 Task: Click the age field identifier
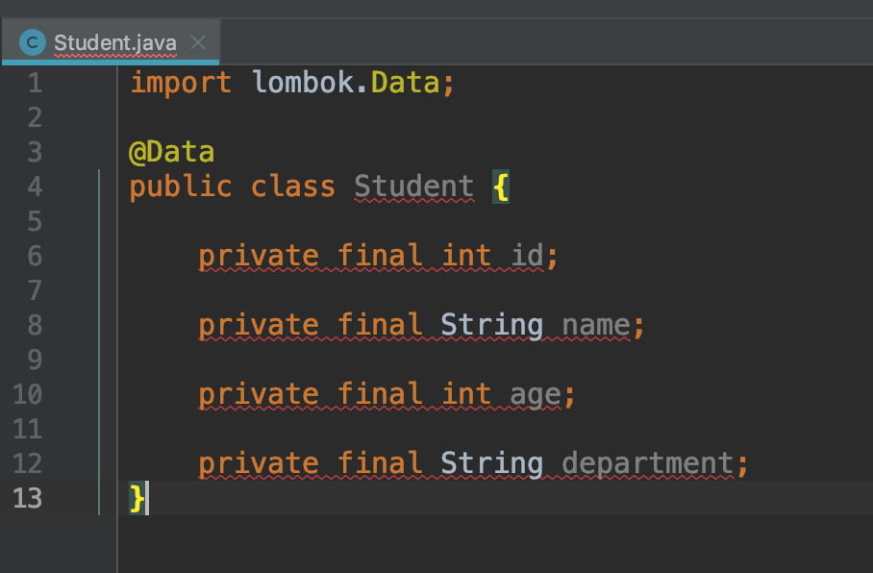(x=536, y=395)
